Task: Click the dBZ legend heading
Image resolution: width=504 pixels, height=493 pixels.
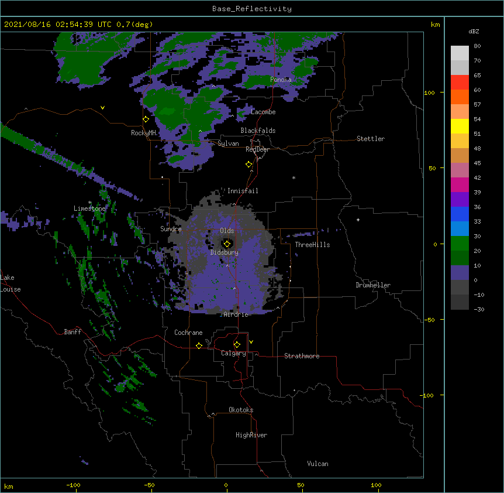Action: click(x=474, y=31)
